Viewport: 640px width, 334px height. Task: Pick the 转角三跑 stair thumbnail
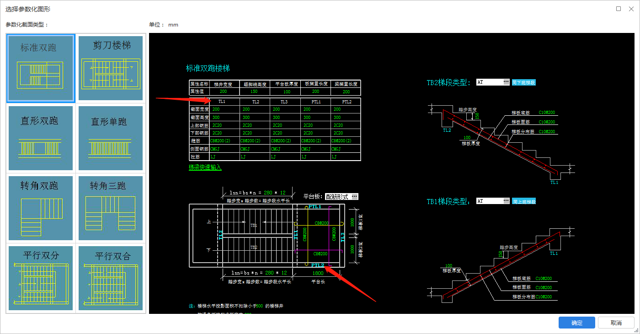click(111, 208)
